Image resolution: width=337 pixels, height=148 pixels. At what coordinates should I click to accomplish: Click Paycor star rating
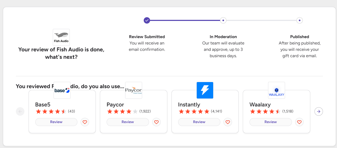pos(122,111)
